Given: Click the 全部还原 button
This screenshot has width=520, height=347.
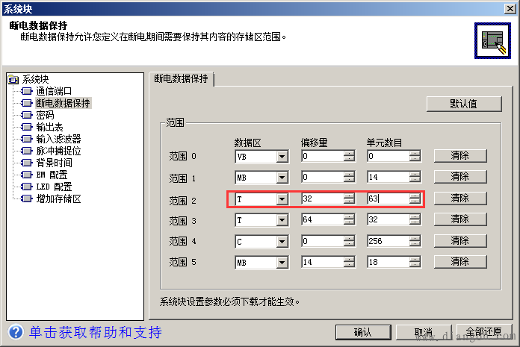Looking at the screenshot, I should [x=484, y=332].
